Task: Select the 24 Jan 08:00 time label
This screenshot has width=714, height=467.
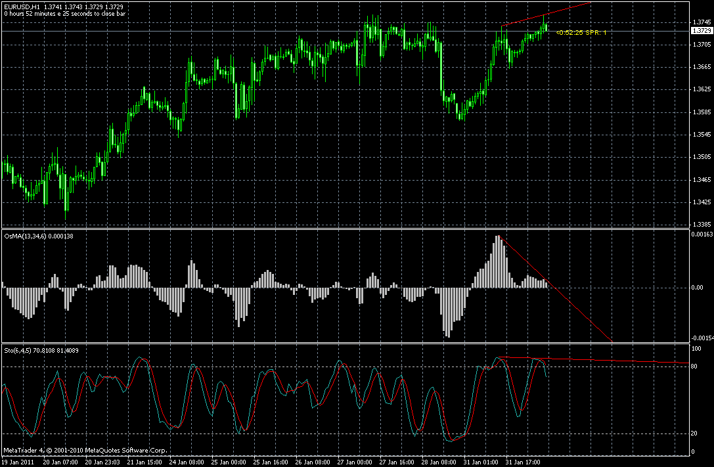Action: (x=187, y=462)
